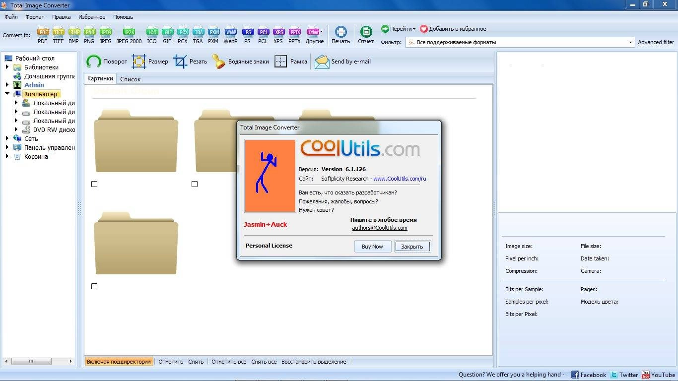Viewport: 678px width, 381px height.
Task: Open Другие formats dropdown
Action: pos(315,35)
